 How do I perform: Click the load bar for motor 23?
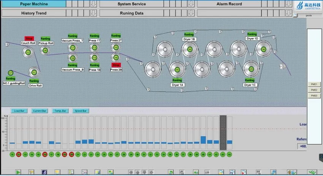[91, 141]
